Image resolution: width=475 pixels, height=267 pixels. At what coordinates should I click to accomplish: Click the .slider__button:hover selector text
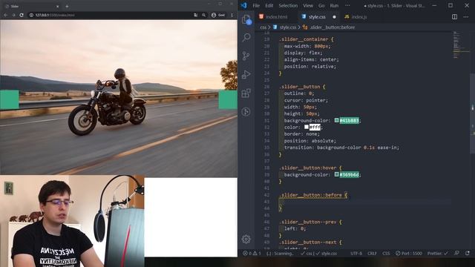pyautogui.click(x=307, y=168)
